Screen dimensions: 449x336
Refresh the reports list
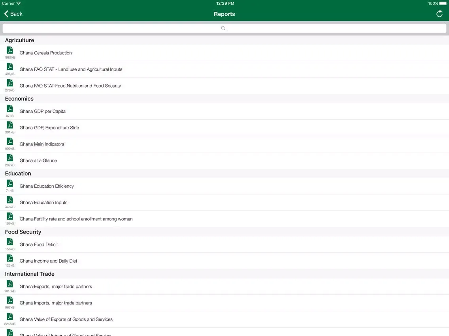point(439,14)
